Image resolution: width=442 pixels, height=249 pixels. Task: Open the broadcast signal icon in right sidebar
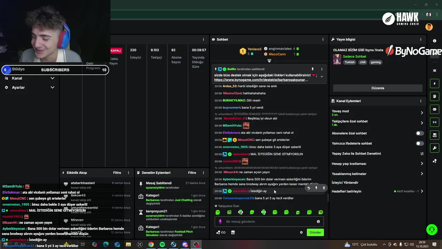pos(435,122)
